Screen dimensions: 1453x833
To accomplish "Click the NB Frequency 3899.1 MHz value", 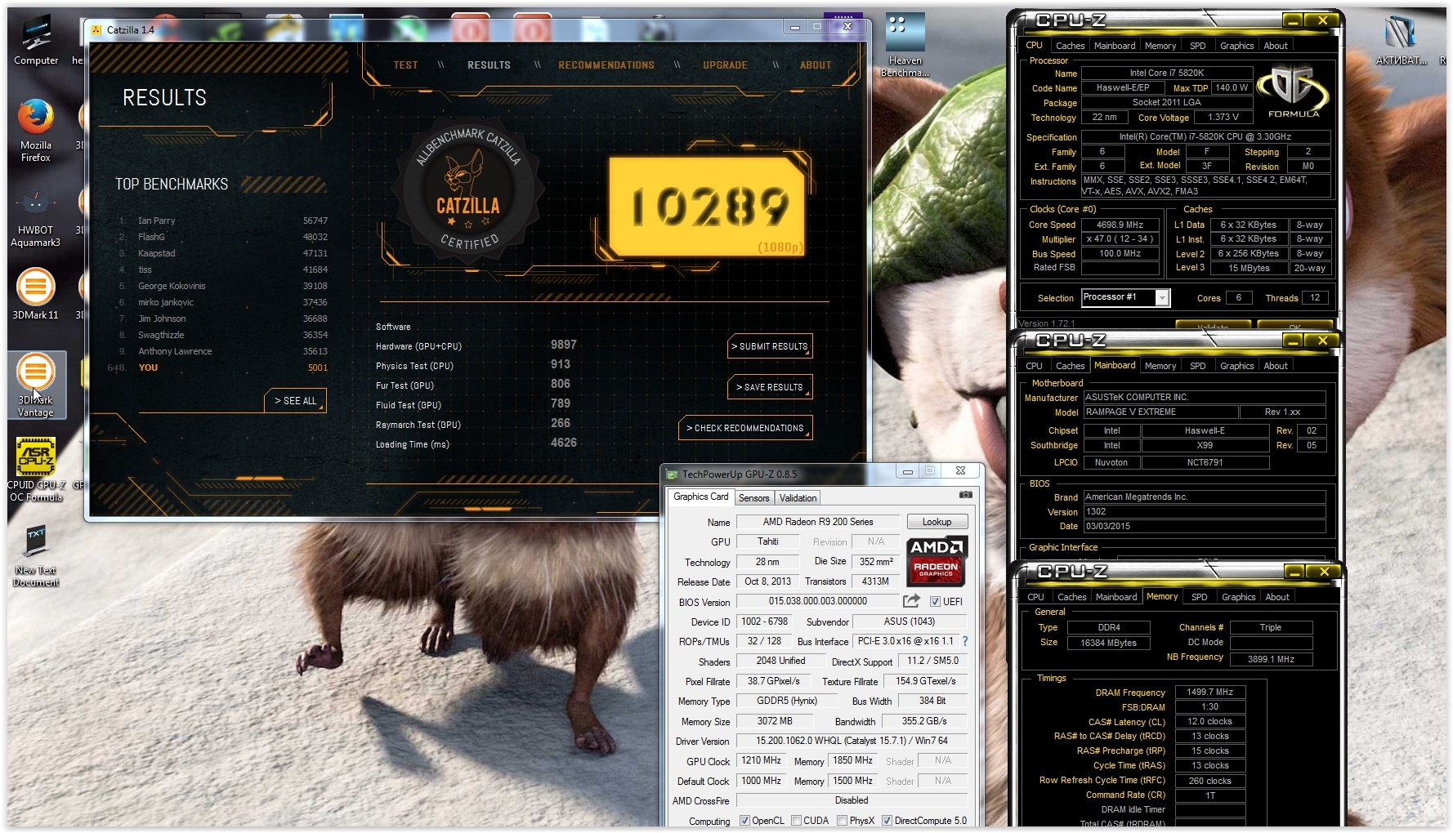I will click(1271, 659).
